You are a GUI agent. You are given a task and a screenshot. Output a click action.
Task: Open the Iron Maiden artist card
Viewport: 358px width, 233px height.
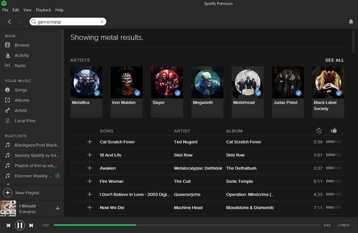tap(127, 92)
